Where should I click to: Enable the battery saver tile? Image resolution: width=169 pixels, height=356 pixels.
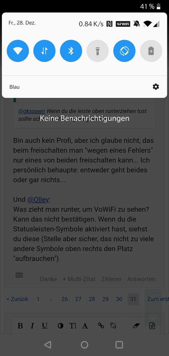(151, 51)
